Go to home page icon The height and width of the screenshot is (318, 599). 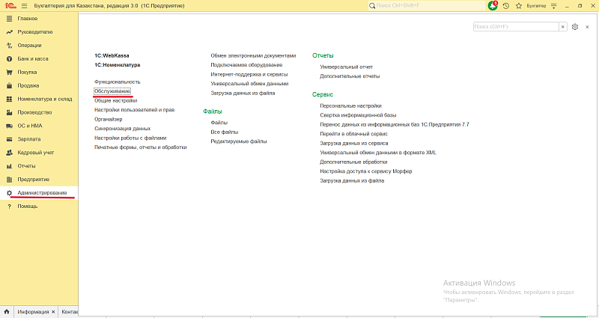(7, 311)
